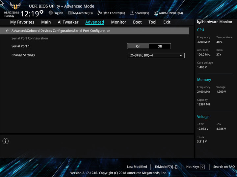Switch to the Ai Tweaker tab
Viewport: 237px width, 177px height.
[x=68, y=22]
